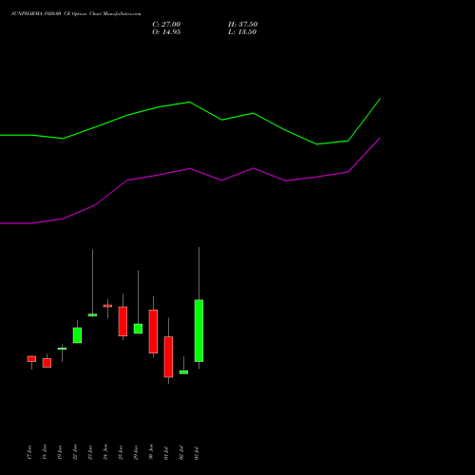Click the close value C: 27.00
Image resolution: width=475 pixels, height=475 pixels.
pos(166,25)
